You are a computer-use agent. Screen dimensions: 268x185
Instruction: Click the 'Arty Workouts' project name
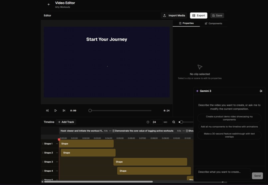click(x=63, y=7)
